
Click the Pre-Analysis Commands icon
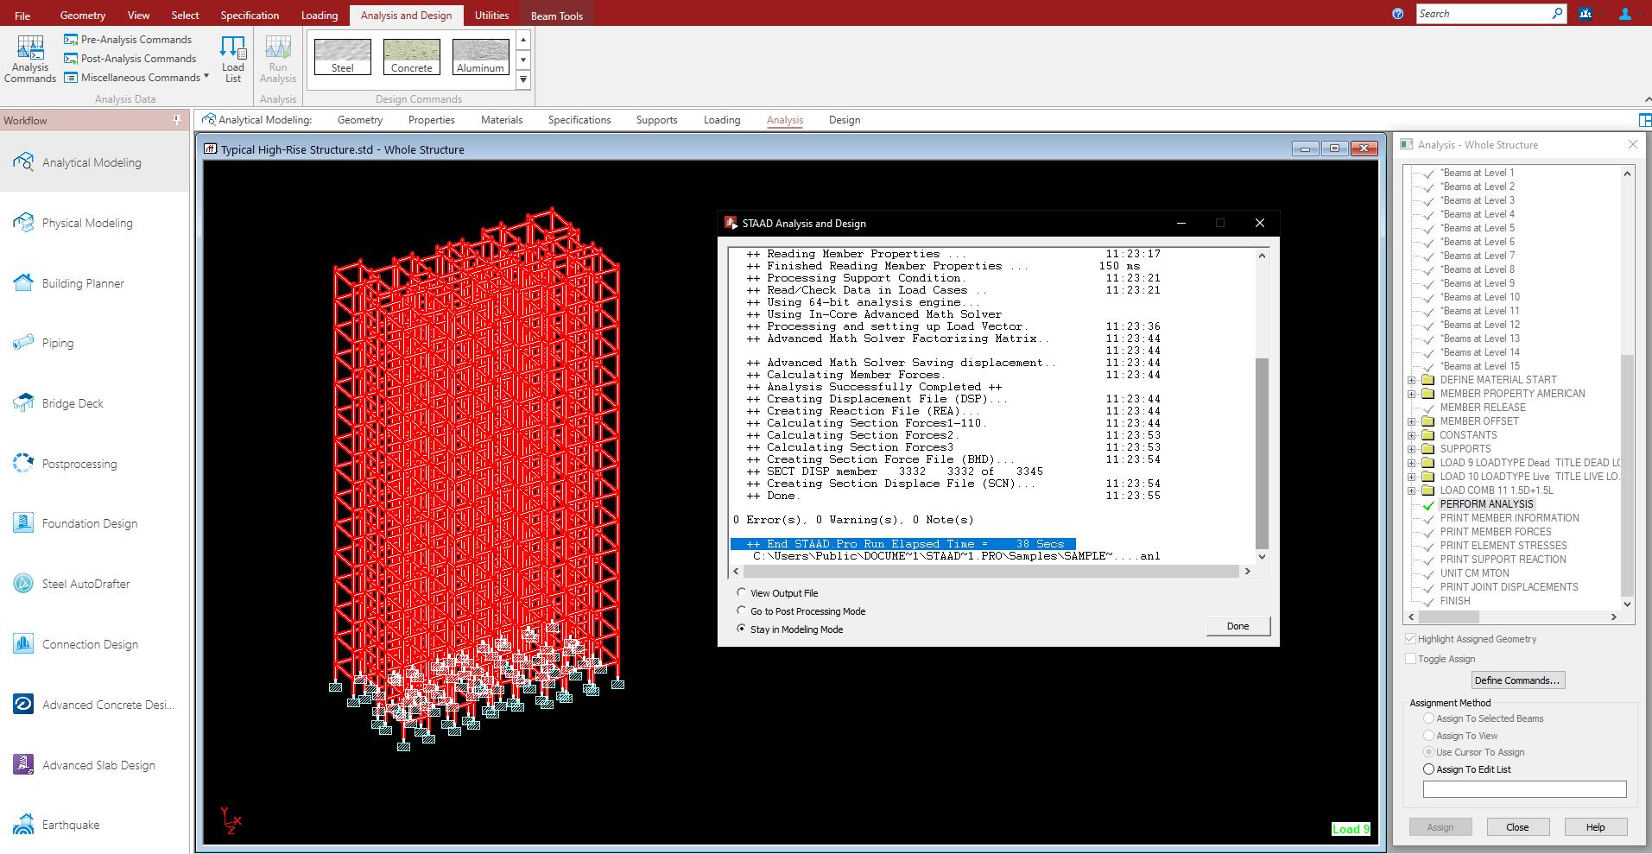pos(71,40)
